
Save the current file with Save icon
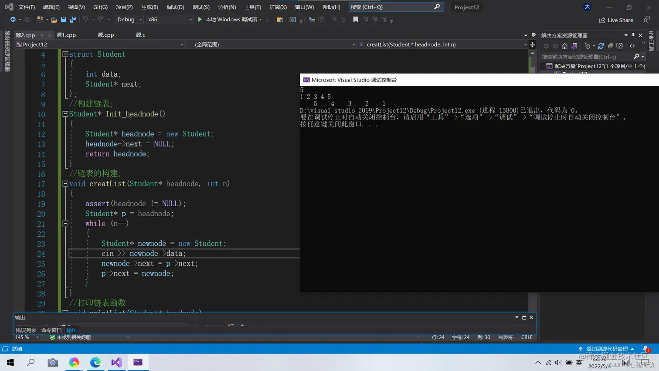coord(64,20)
